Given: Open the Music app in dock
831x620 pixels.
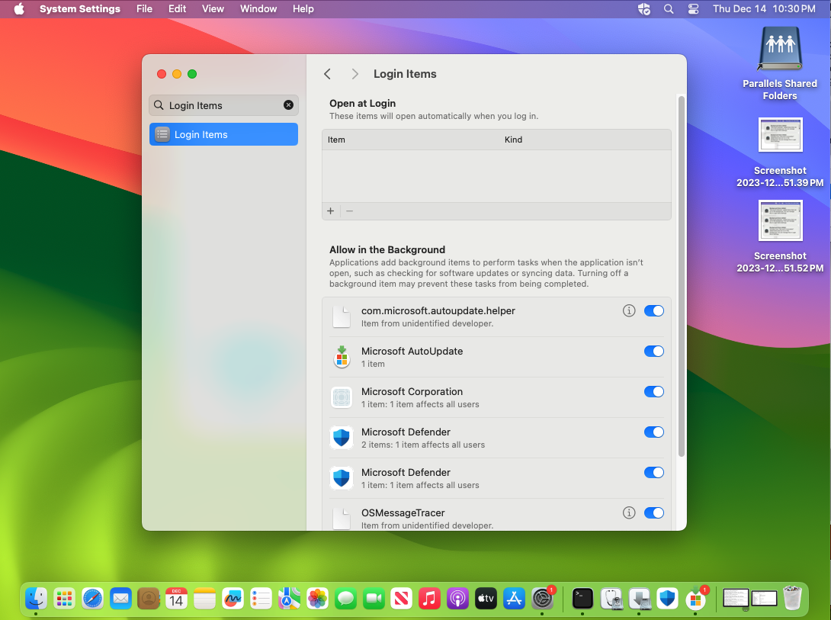Looking at the screenshot, I should tap(429, 599).
